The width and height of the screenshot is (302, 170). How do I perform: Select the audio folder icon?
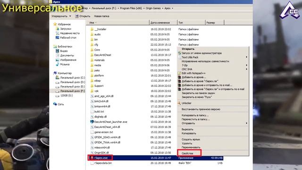pyautogui.click(x=92, y=34)
